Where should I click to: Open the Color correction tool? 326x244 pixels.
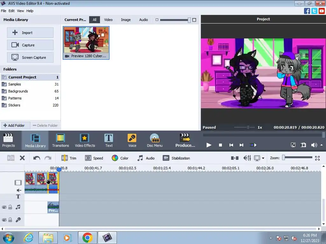(120, 158)
